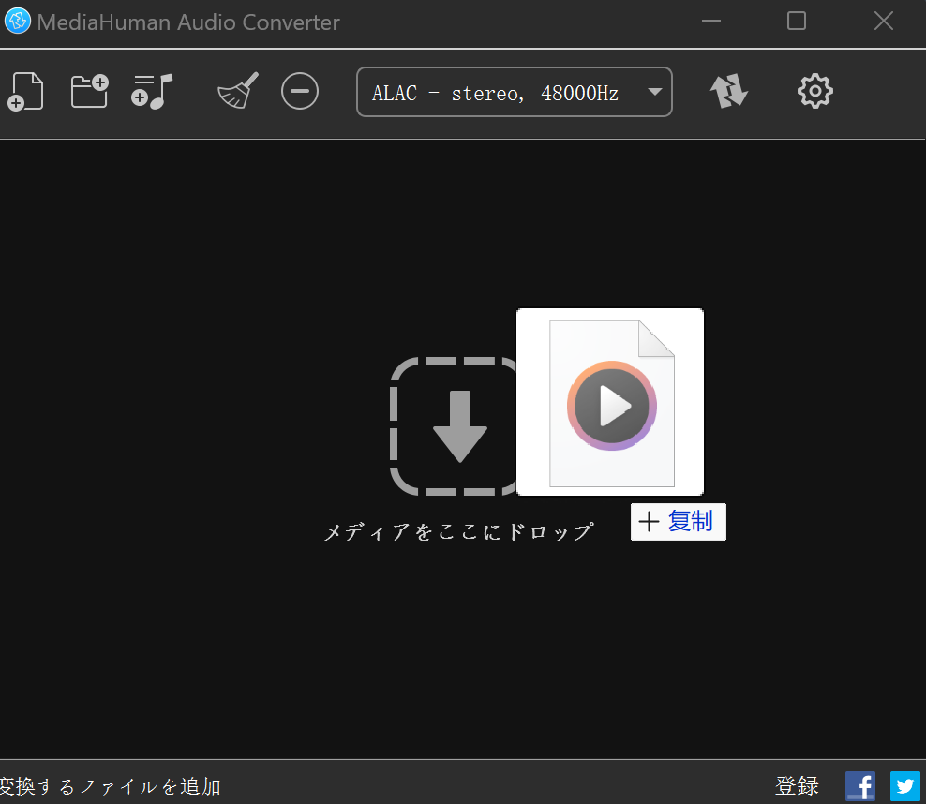926x804 pixels.
Task: Open the Facebook page icon
Action: [859, 785]
